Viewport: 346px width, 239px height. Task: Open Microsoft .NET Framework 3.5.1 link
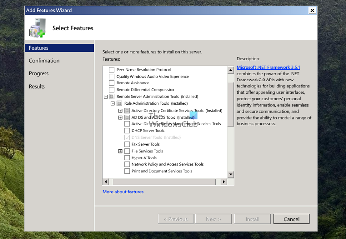tap(268, 67)
